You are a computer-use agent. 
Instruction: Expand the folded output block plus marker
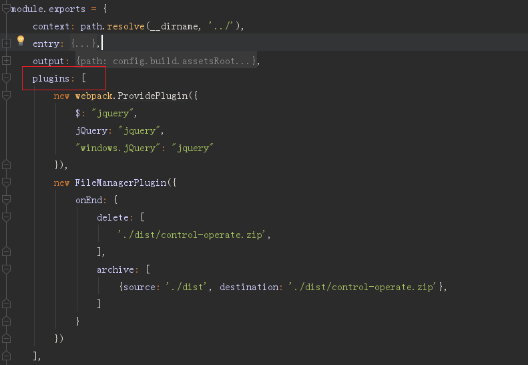(6, 61)
